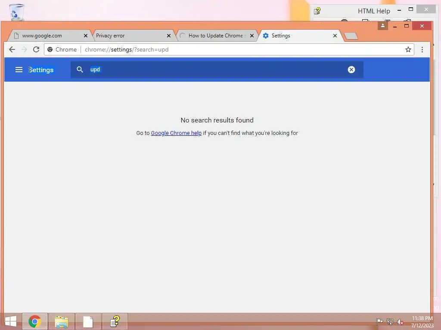Screen dimensions: 441x330
Task: Maximize the HTML Help window
Action: click(x=411, y=9)
